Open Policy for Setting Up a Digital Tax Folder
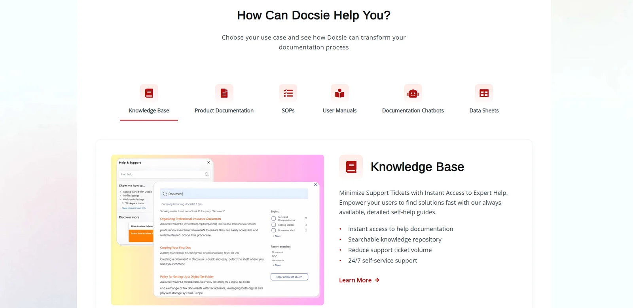This screenshot has height=308, width=633. pyautogui.click(x=187, y=277)
